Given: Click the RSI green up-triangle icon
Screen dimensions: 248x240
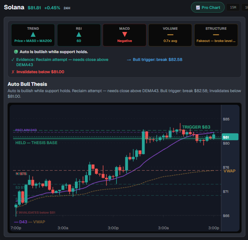Looking at the screenshot, I should point(79,35).
